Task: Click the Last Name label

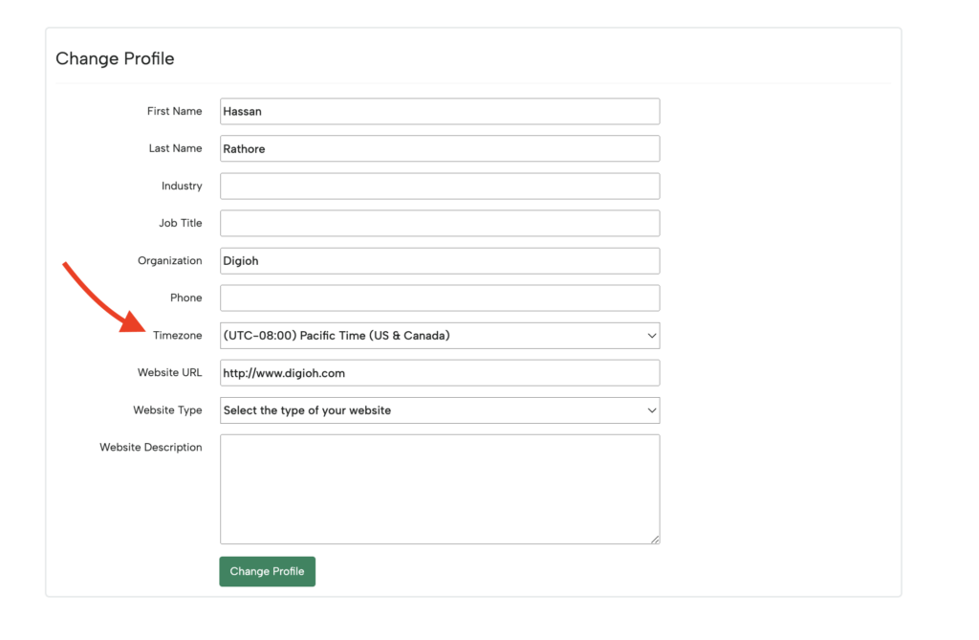Action: click(176, 148)
